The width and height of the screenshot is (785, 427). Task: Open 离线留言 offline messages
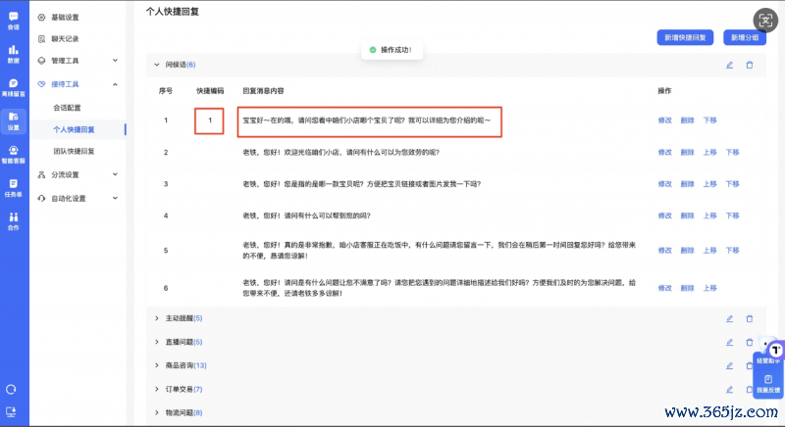pyautogui.click(x=14, y=87)
